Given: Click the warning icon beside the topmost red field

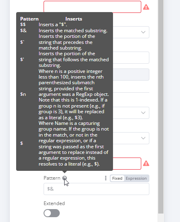Looking at the screenshot, I should (146, 7).
